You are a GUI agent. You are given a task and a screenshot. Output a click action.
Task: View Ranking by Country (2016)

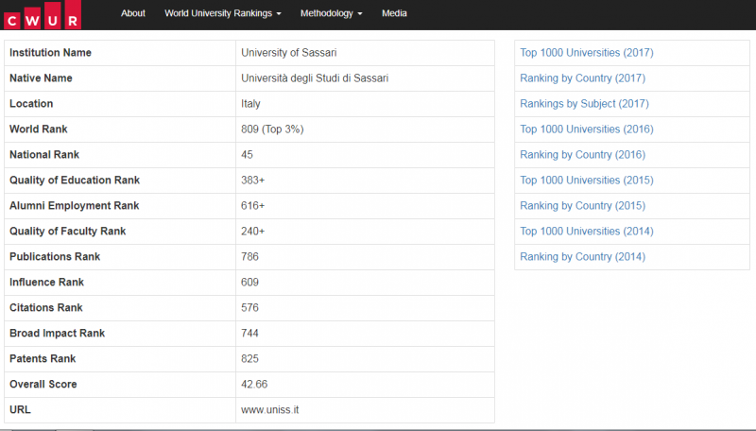(x=582, y=155)
